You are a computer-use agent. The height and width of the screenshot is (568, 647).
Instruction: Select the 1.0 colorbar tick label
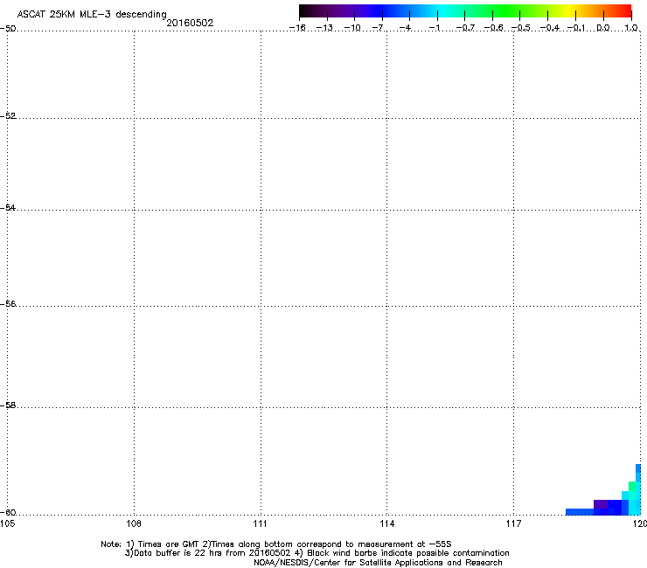631,28
